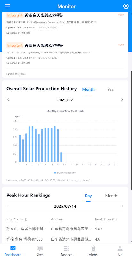The height and width of the screenshot is (256, 132).
Task: Click the bar for day 14
Action: (61, 157)
